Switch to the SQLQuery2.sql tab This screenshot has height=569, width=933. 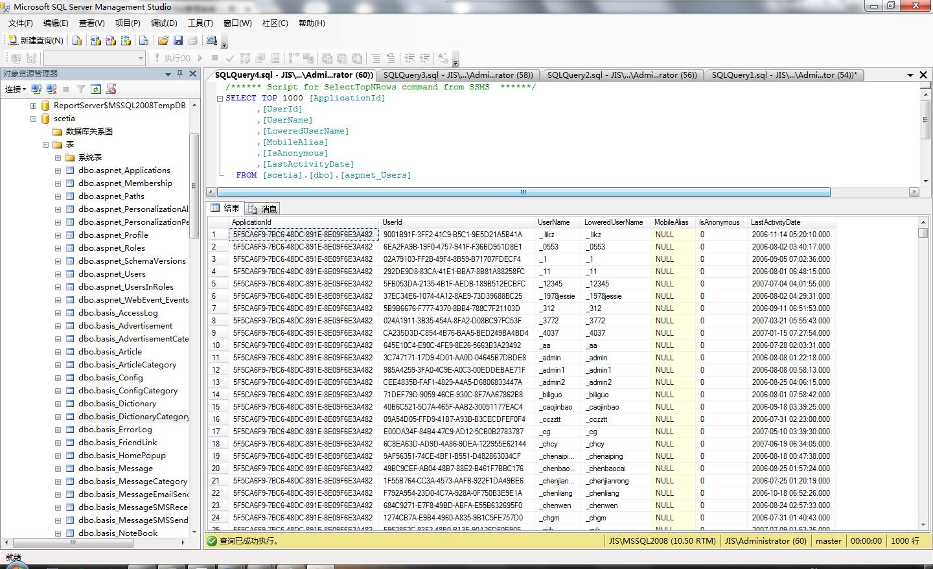622,75
